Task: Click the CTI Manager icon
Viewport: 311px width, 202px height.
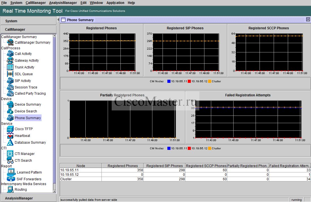Action: [10, 154]
